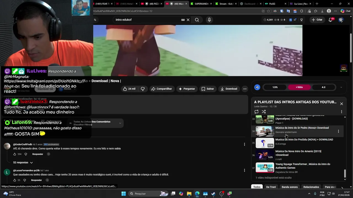Click Criar create button

click(x=317, y=20)
